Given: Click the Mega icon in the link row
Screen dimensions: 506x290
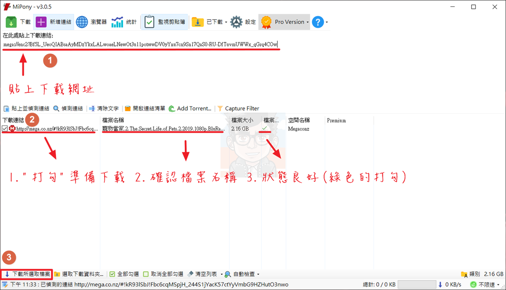Looking at the screenshot, I should pyautogui.click(x=12, y=129).
